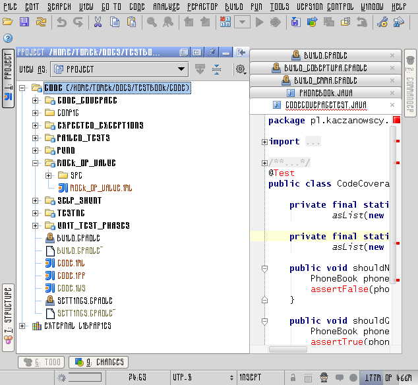
Task: Click the Undo arrow icon
Action: (61, 22)
